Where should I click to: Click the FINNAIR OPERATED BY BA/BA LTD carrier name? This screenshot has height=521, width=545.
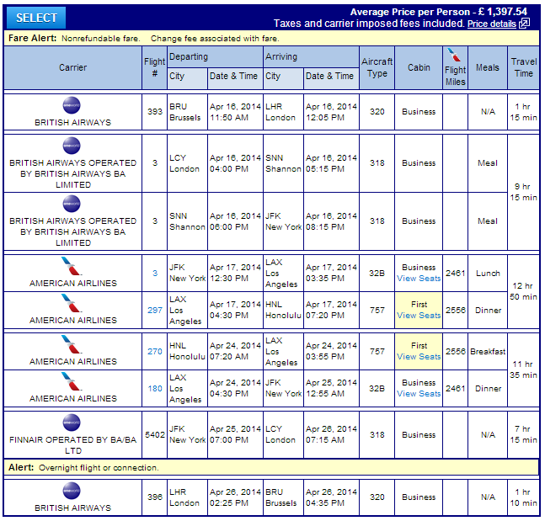(x=73, y=445)
